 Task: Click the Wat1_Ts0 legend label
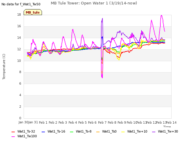(109, 131)
